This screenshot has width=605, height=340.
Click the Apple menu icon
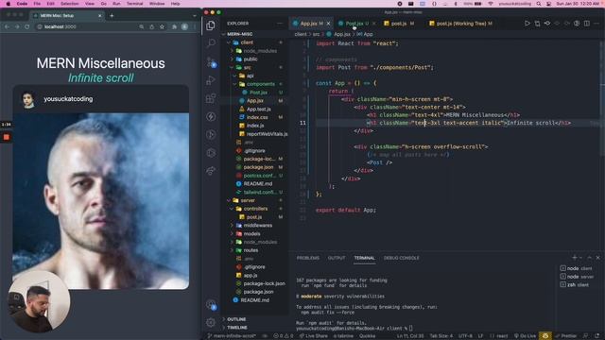[x=8, y=4]
